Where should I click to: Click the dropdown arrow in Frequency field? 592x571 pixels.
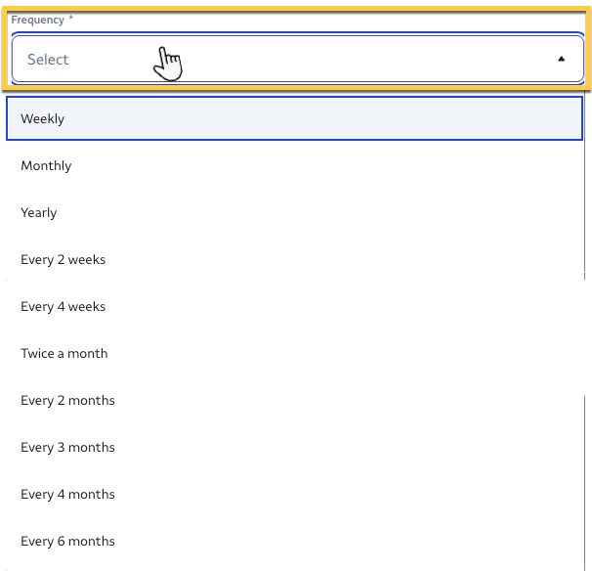pyautogui.click(x=561, y=60)
